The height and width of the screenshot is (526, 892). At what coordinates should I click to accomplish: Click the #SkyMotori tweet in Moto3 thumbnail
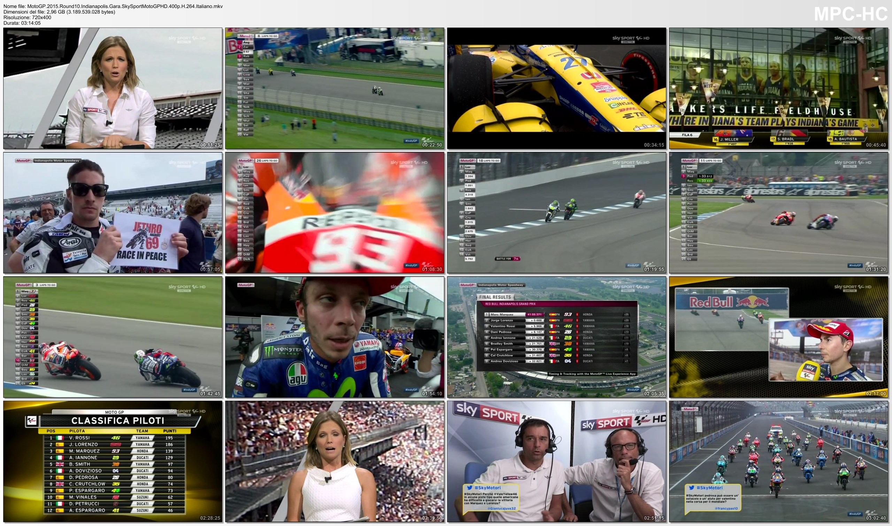pos(713,498)
